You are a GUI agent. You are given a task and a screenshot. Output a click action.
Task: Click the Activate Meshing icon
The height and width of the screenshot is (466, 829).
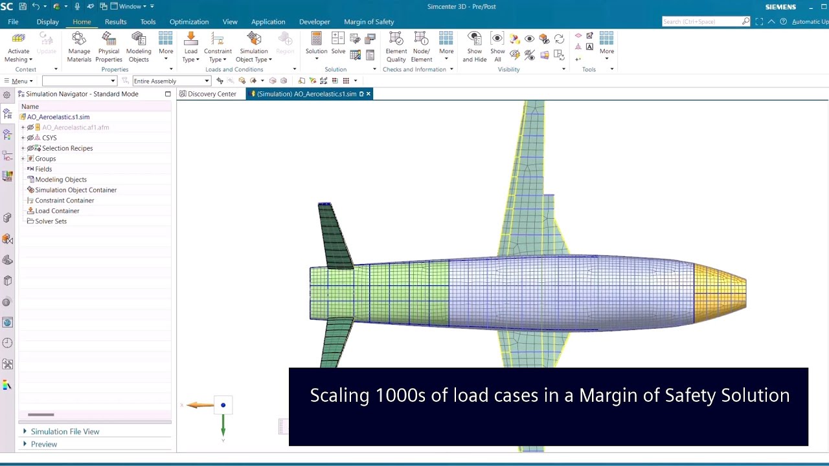(x=18, y=39)
